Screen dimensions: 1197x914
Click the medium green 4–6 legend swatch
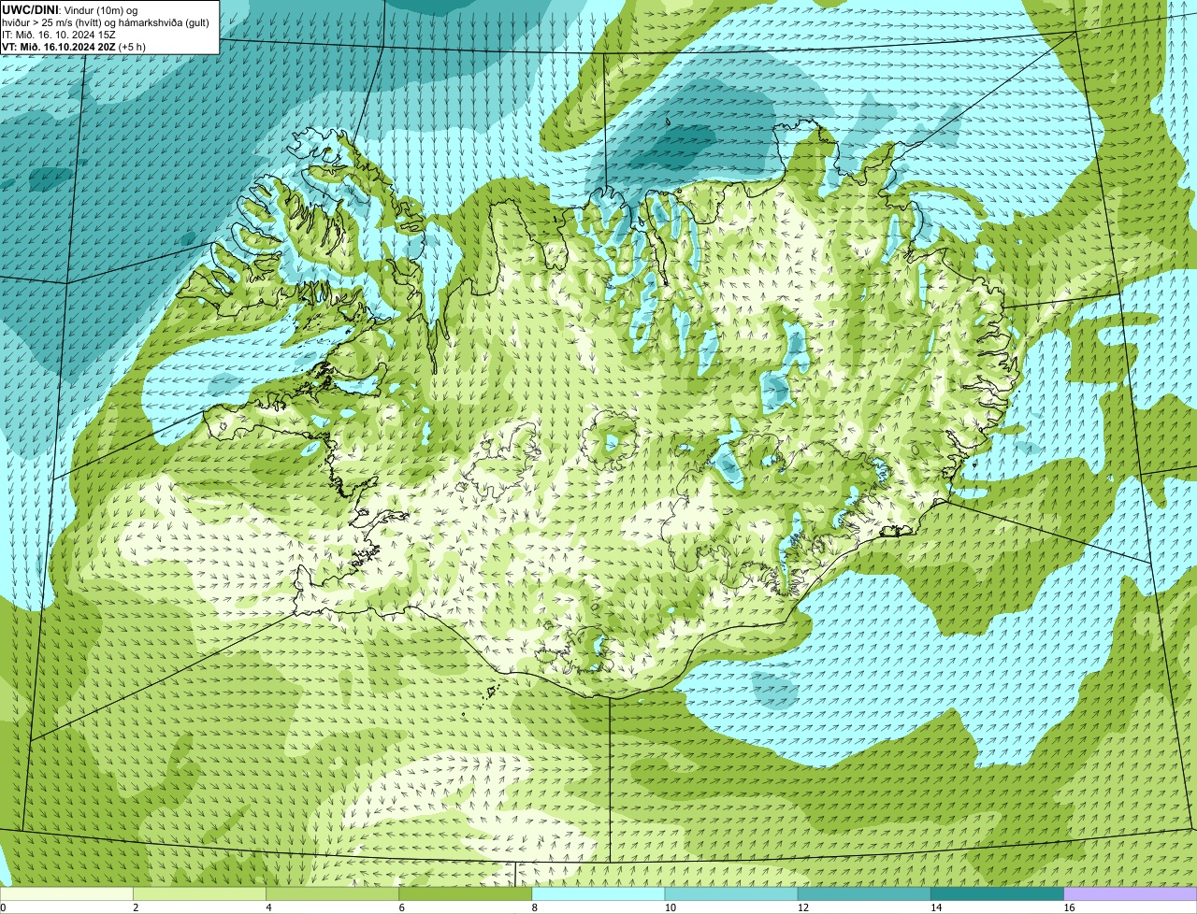point(333,894)
